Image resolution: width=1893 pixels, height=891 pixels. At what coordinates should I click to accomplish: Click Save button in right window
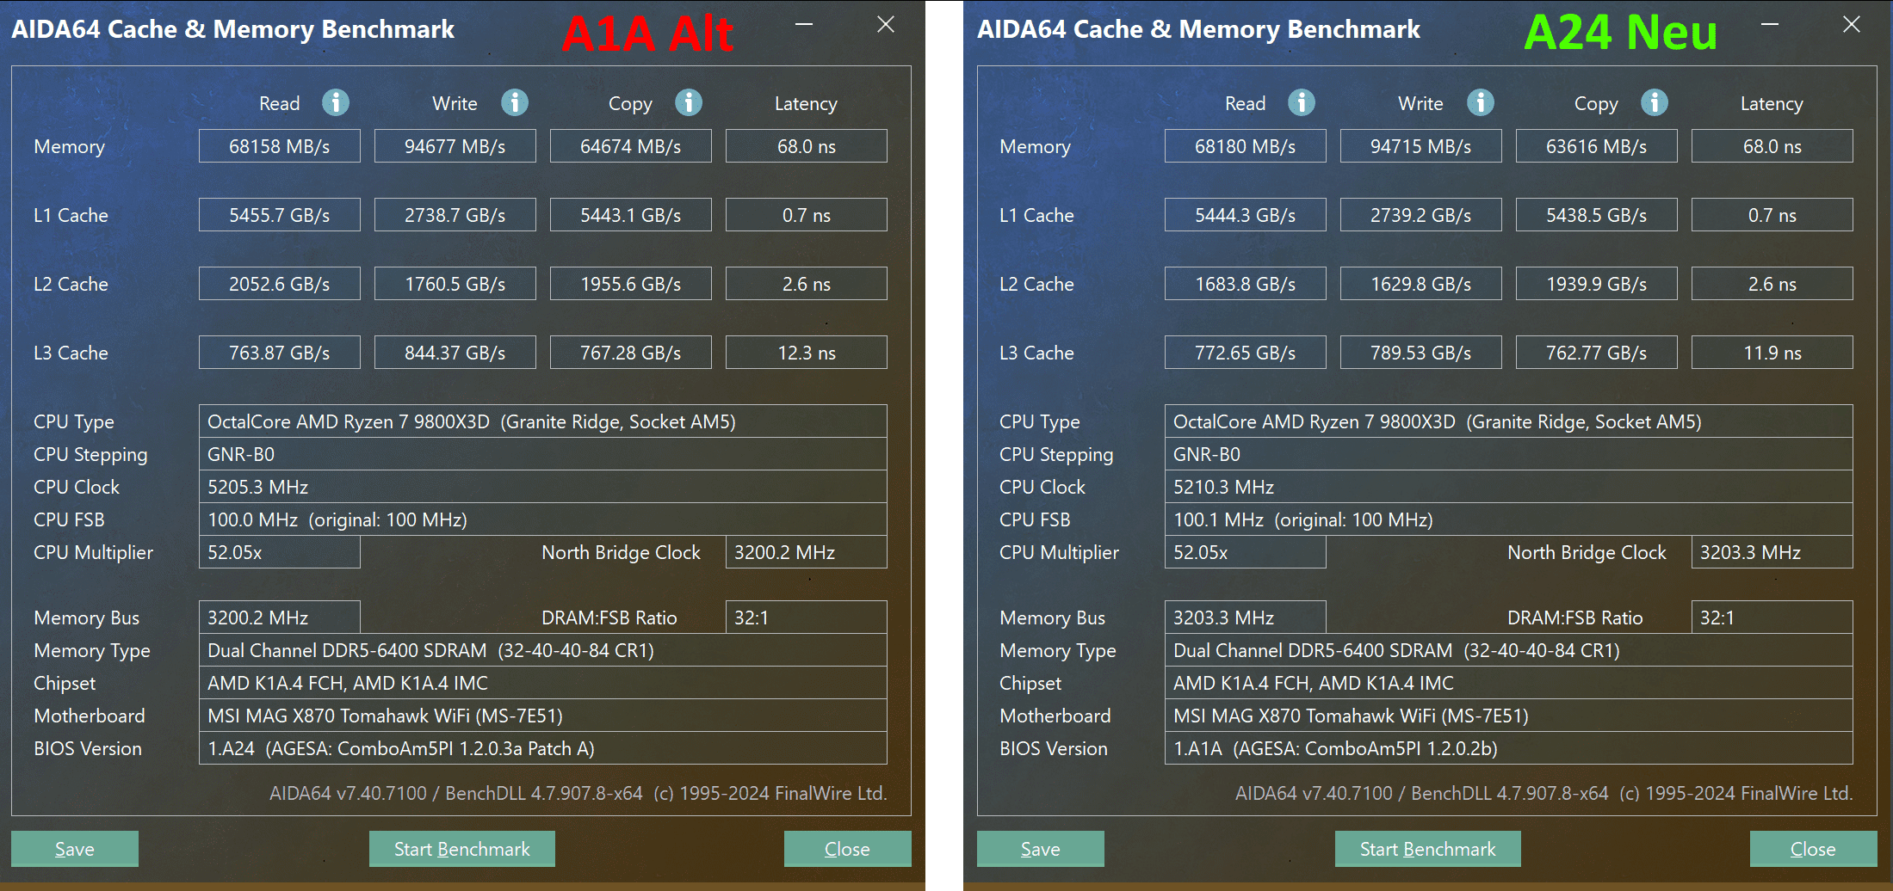[1041, 849]
